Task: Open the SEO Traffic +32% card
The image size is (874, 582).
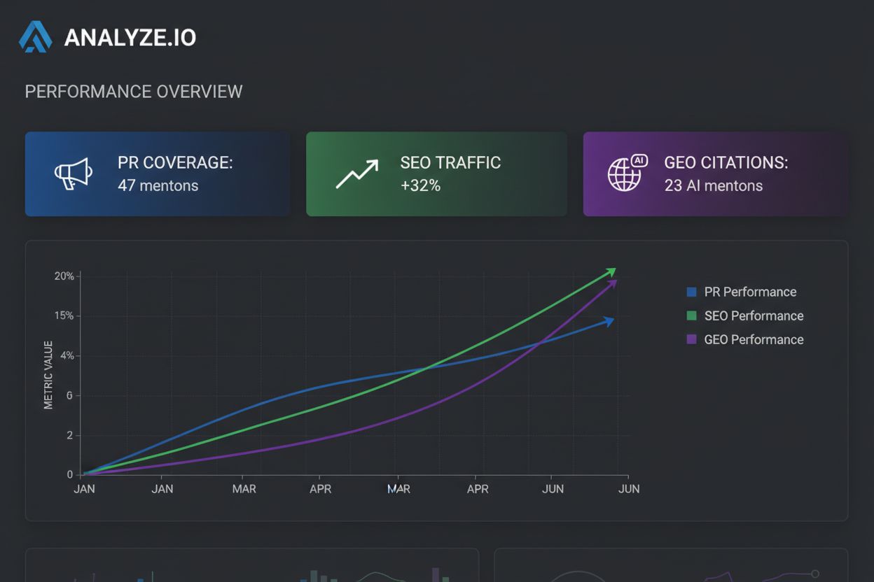Action: click(x=436, y=173)
